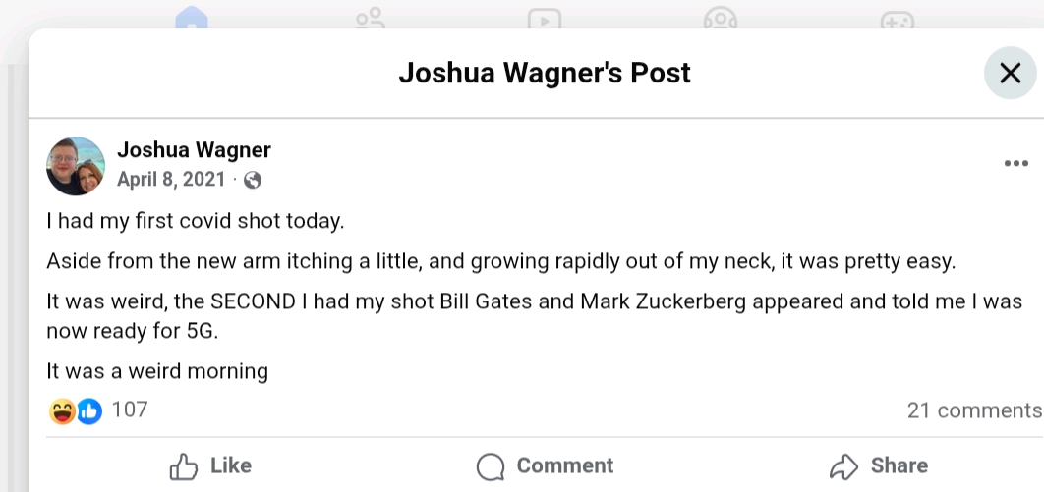The height and width of the screenshot is (492, 1044).
Task: Open Joshua Wagner's profile name link
Action: point(194,150)
